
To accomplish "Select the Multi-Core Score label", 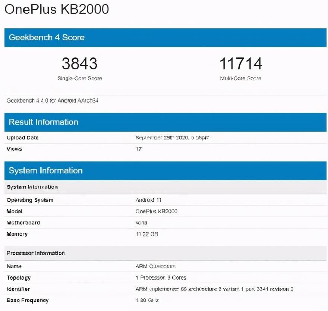I will (x=240, y=78).
